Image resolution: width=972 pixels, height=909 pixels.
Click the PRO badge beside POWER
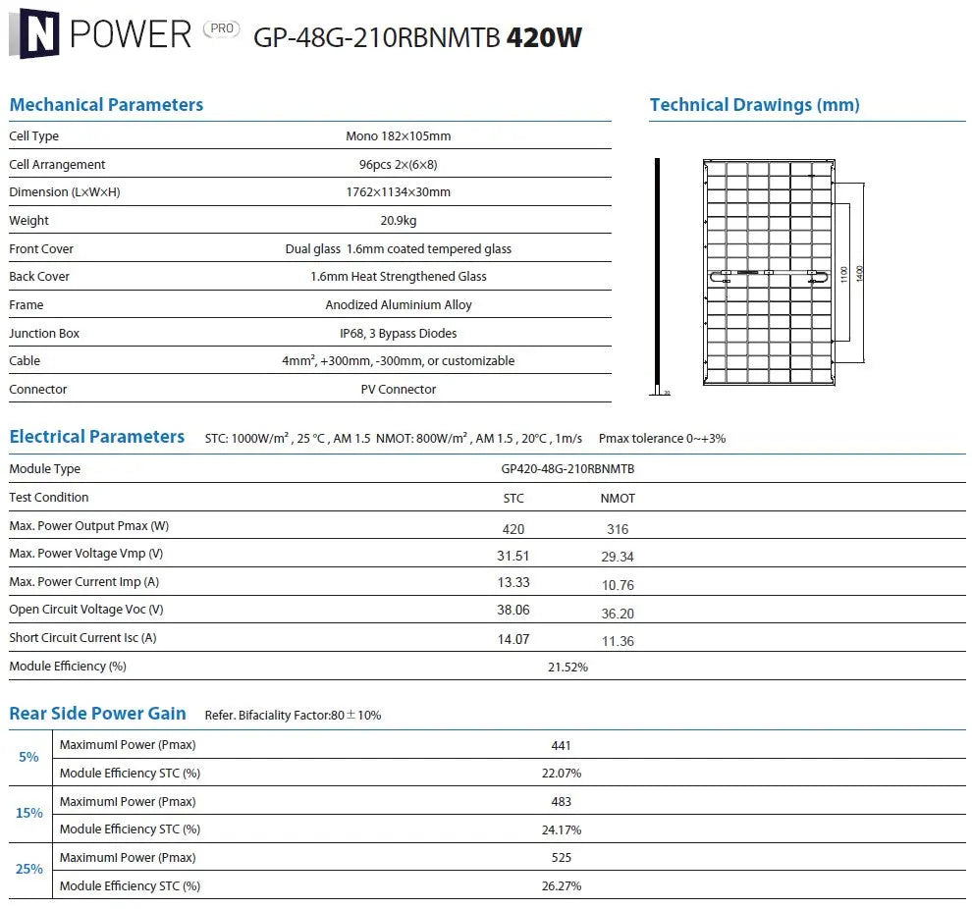pyautogui.click(x=221, y=29)
